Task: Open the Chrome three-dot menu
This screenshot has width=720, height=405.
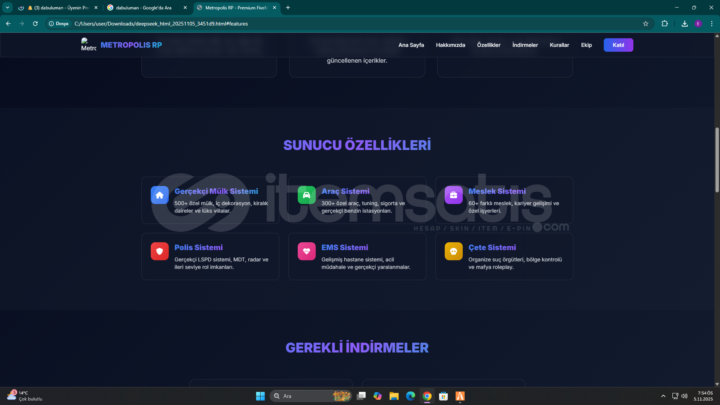Action: (x=711, y=24)
